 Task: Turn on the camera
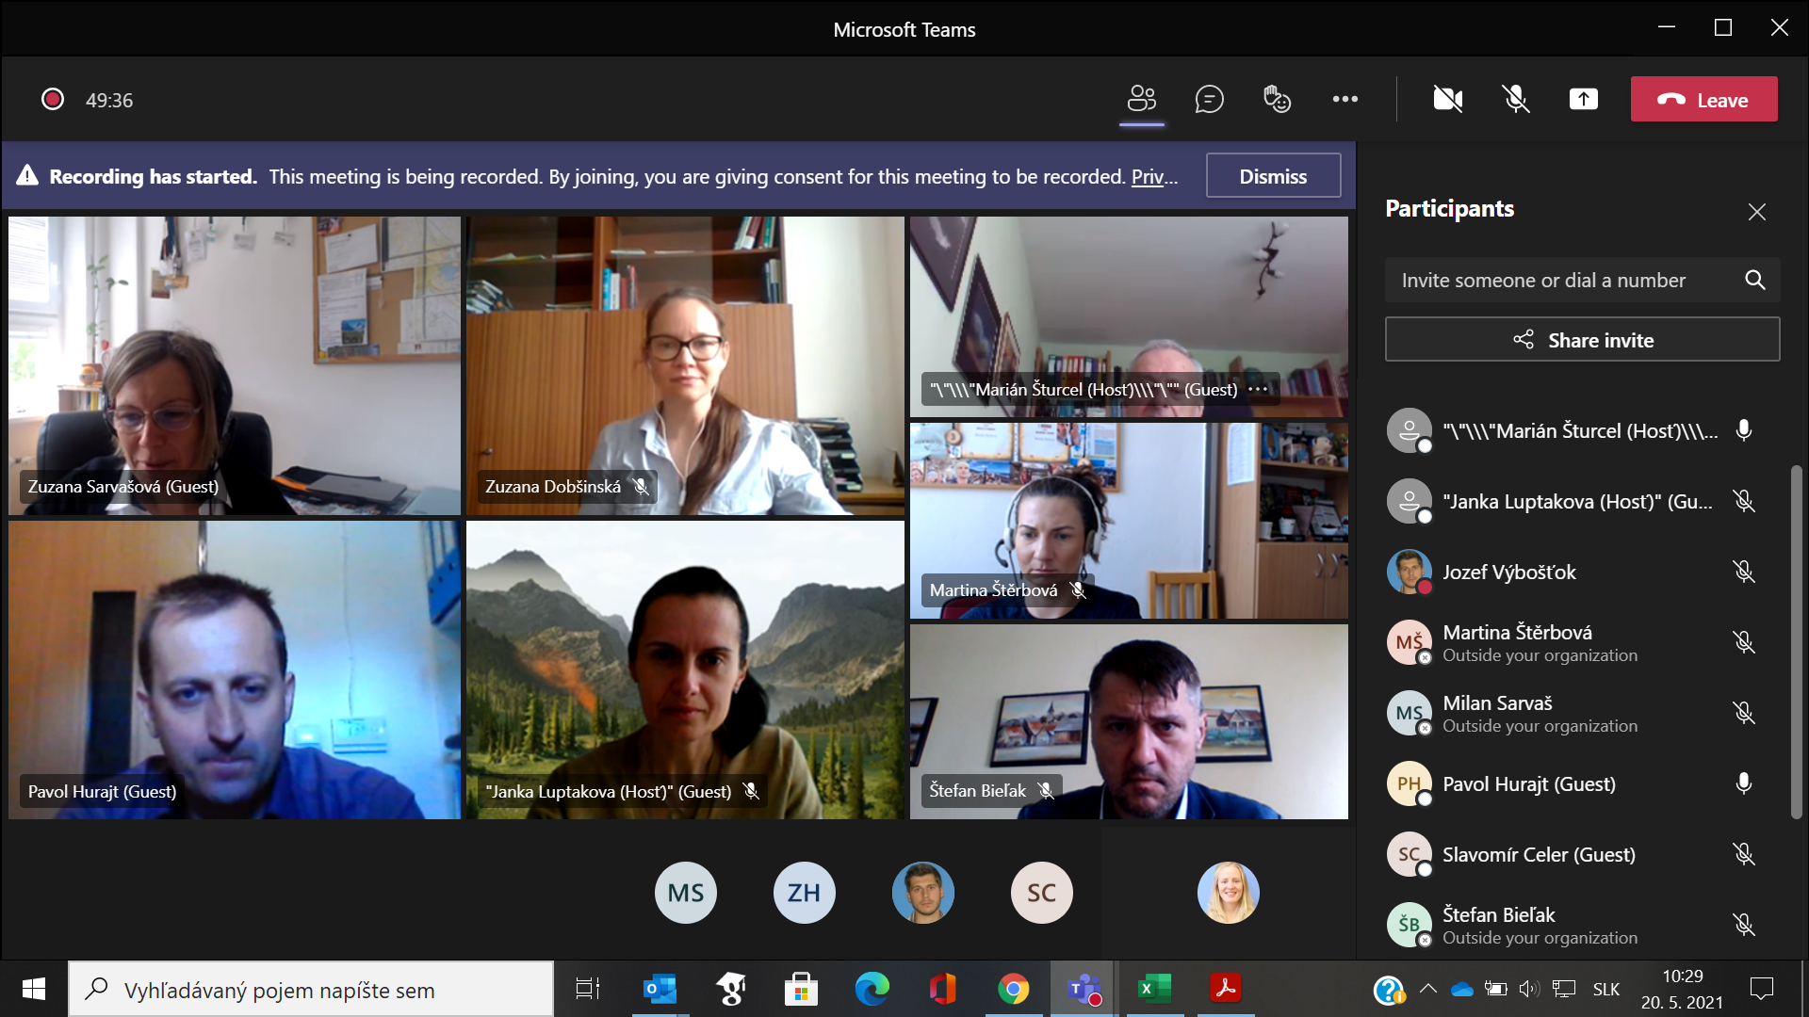coord(1447,99)
